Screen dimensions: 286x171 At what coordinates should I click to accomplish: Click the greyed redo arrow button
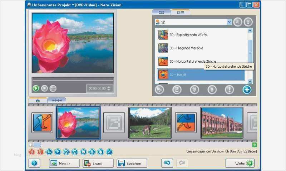click(x=182, y=163)
